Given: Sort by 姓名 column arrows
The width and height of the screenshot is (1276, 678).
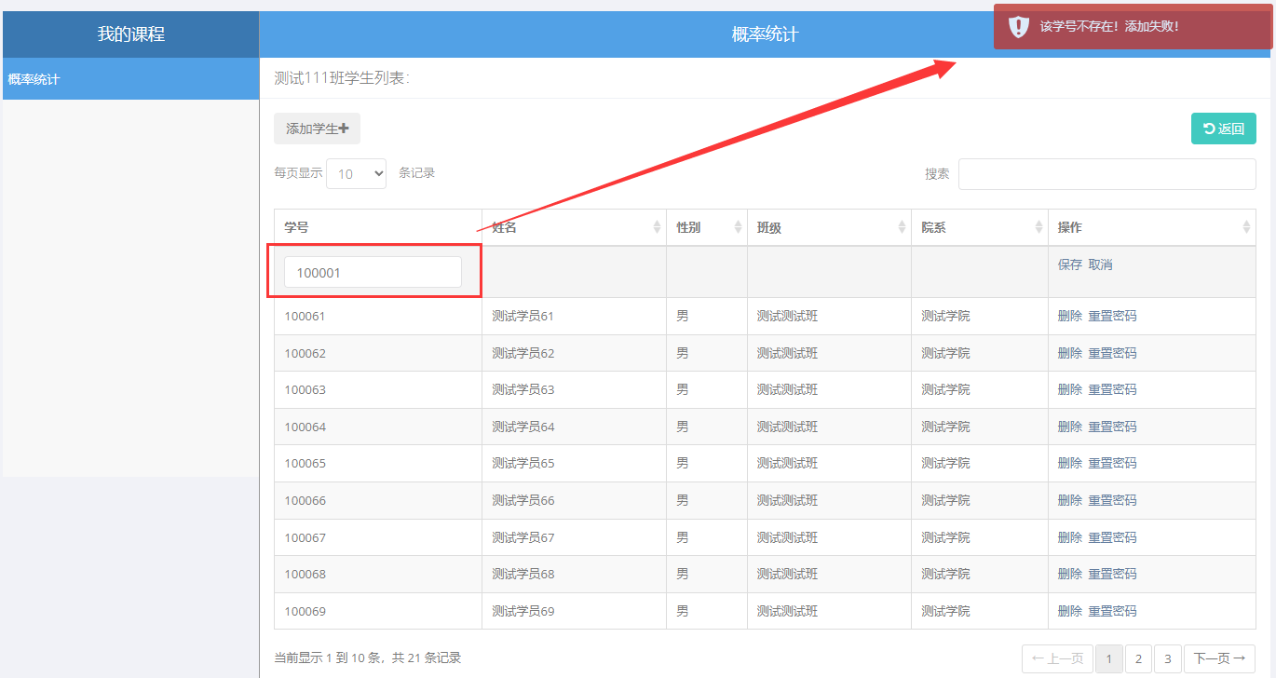Looking at the screenshot, I should point(658,227).
